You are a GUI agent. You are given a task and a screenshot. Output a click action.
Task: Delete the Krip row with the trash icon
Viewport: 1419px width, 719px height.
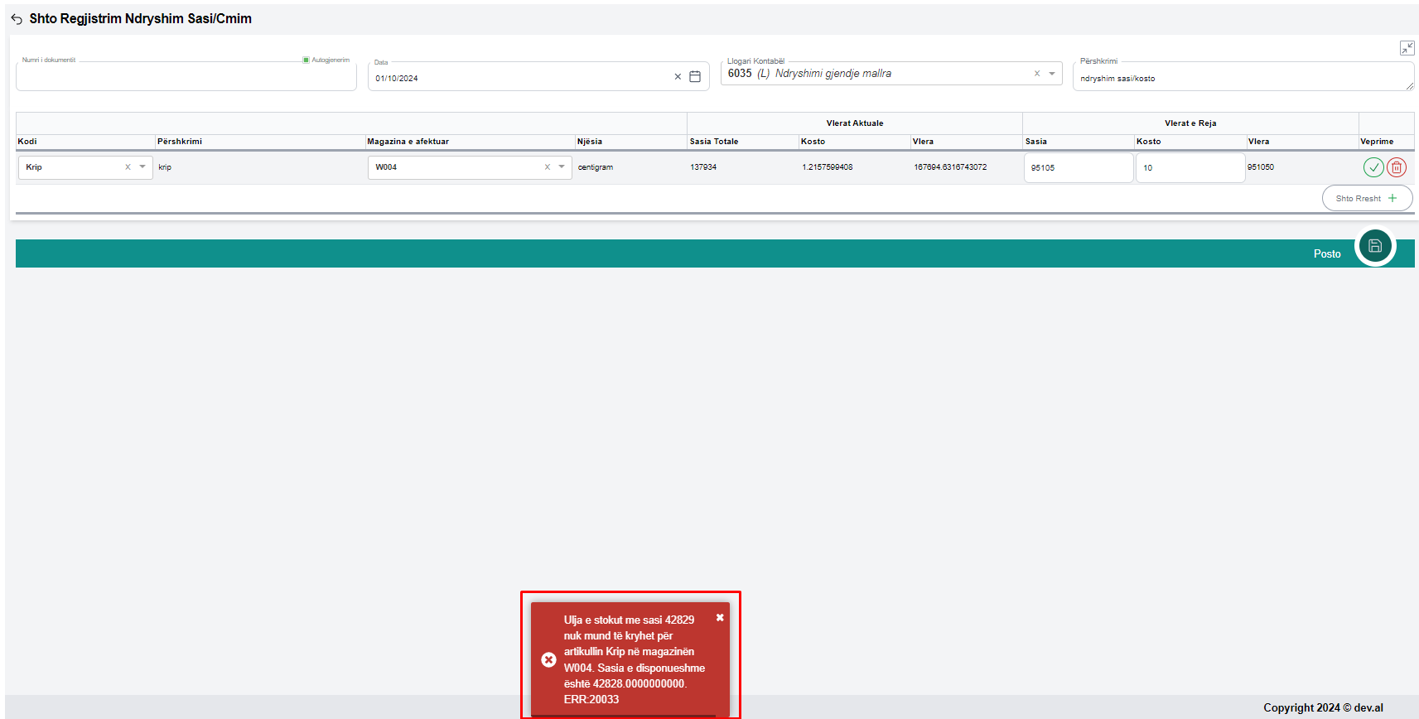tap(1396, 167)
